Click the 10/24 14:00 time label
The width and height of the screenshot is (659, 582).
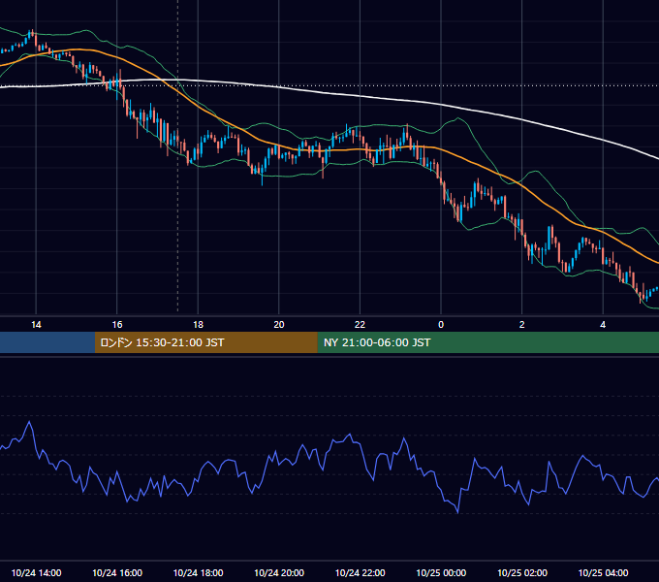(36, 572)
